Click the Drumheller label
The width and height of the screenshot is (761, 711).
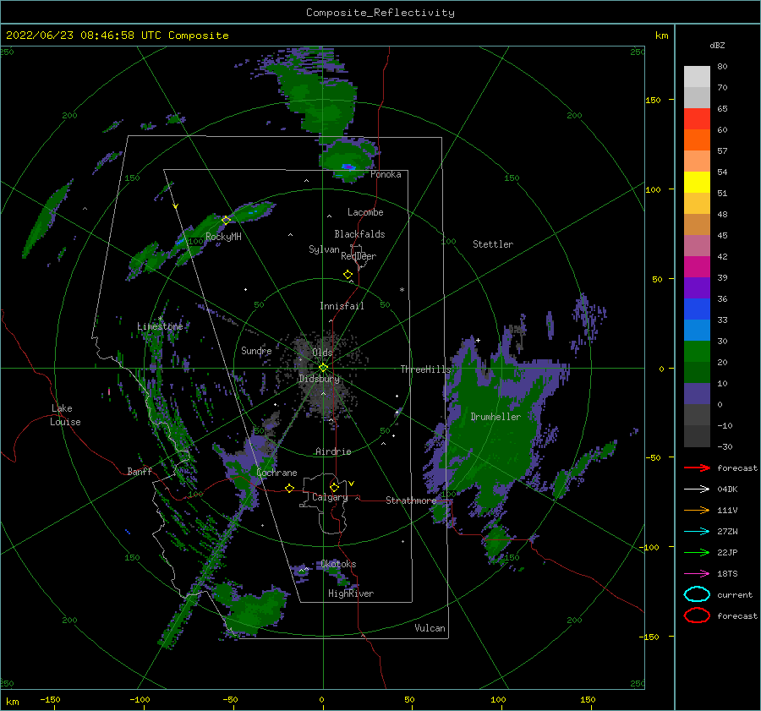coord(495,417)
